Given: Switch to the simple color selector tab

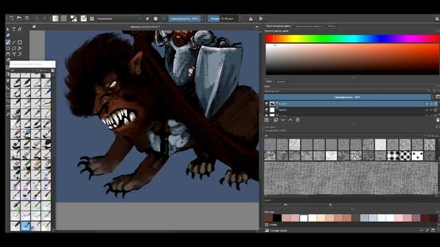Looking at the screenshot, I should (x=278, y=26).
